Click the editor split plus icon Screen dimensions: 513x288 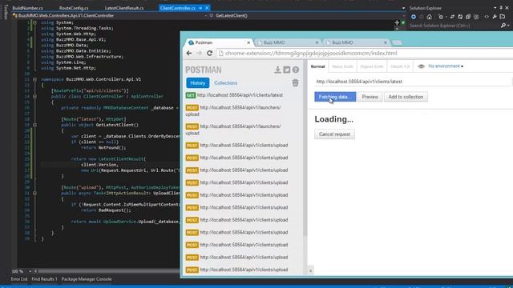397,22
